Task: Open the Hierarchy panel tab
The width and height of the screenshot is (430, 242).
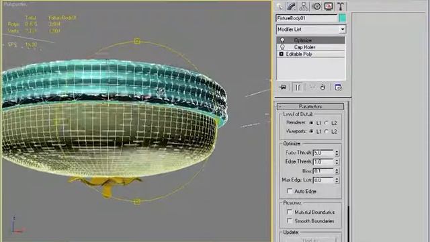Action: [304, 6]
